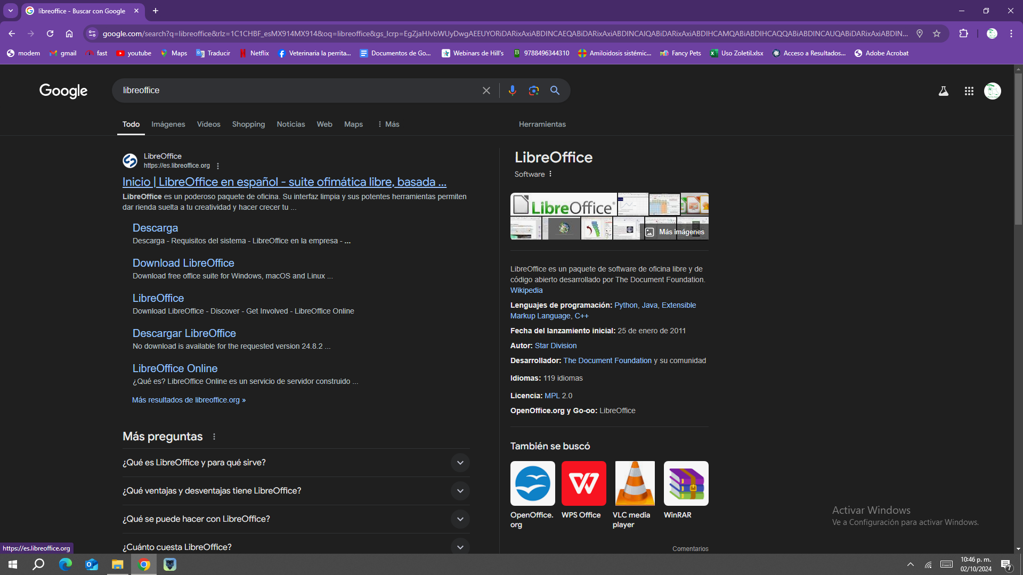The height and width of the screenshot is (575, 1023).
Task: Switch to Web tab
Action: point(324,124)
